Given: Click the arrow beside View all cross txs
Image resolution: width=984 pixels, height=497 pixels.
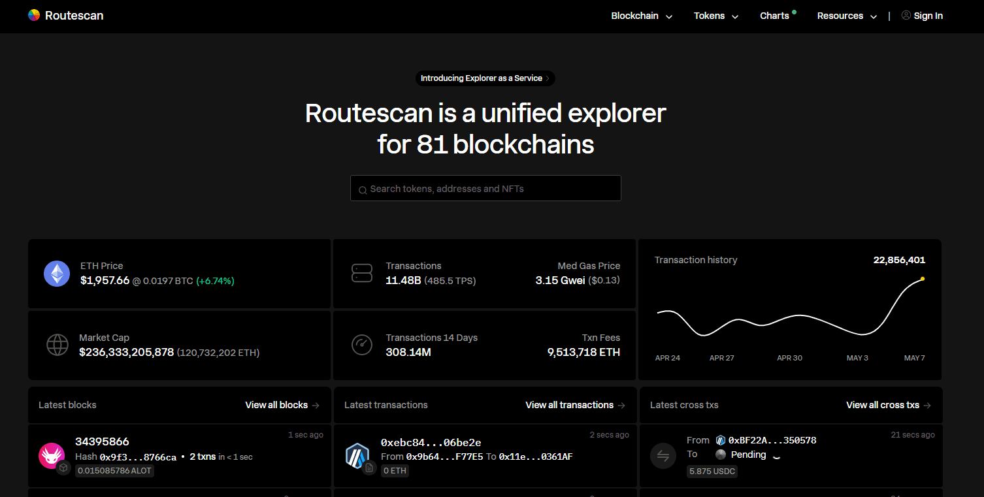Looking at the screenshot, I should 927,406.
